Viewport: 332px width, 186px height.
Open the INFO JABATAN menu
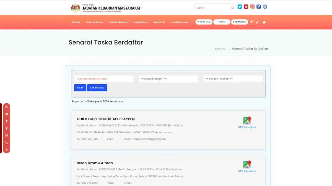[x=95, y=22]
